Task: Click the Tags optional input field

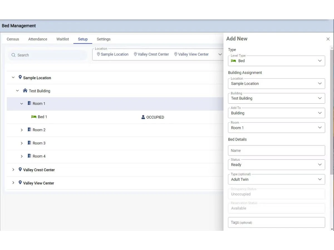Action: pyautogui.click(x=276, y=222)
